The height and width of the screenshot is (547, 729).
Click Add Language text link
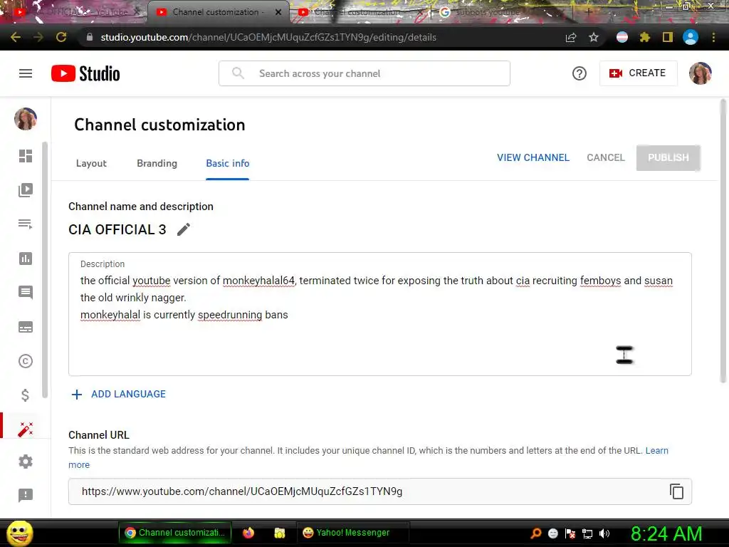click(x=128, y=394)
